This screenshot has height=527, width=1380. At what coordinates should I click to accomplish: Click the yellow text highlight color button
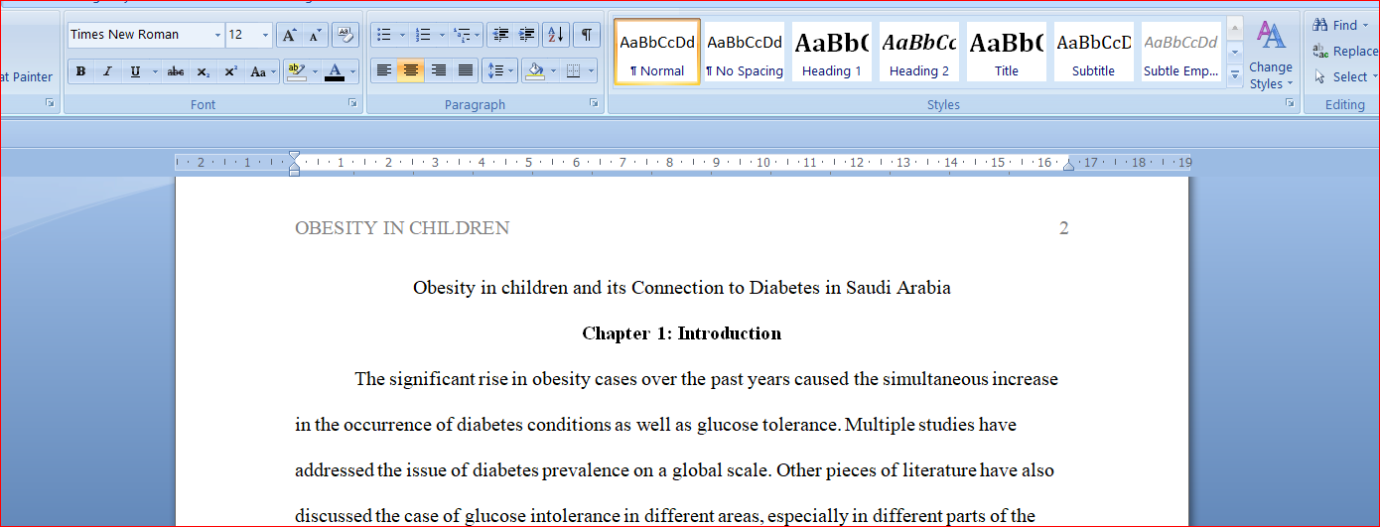coord(296,71)
